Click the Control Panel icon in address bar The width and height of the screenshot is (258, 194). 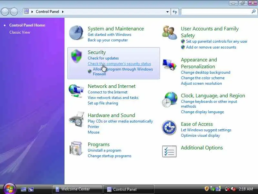[x=26, y=12]
